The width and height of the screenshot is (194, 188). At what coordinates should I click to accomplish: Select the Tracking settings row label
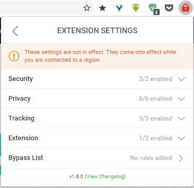coord(21,118)
